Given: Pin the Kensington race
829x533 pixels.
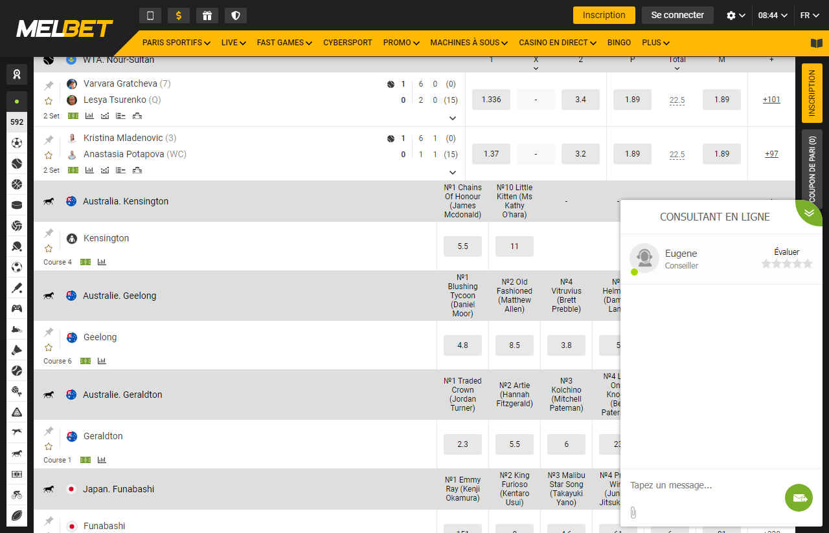Looking at the screenshot, I should click(x=49, y=233).
